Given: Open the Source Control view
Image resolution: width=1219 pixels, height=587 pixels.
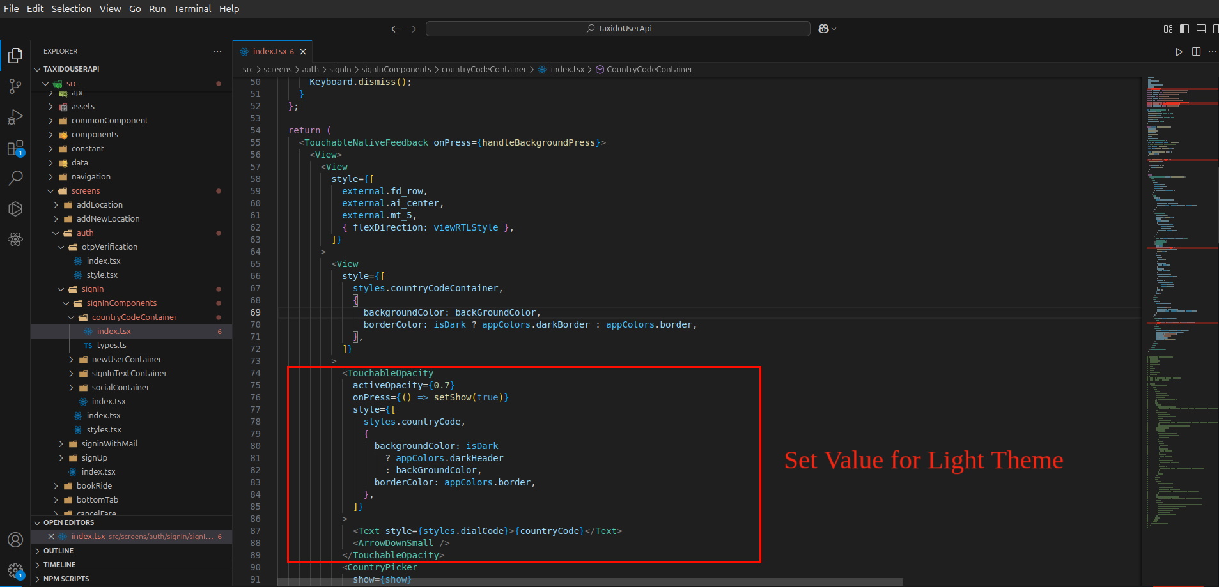Looking at the screenshot, I should tap(15, 86).
